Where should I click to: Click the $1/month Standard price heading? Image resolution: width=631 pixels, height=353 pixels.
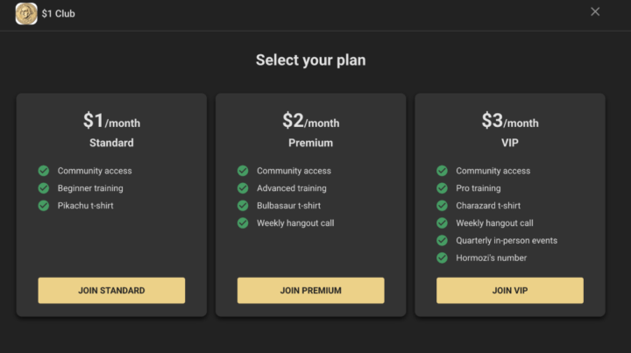tap(111, 121)
